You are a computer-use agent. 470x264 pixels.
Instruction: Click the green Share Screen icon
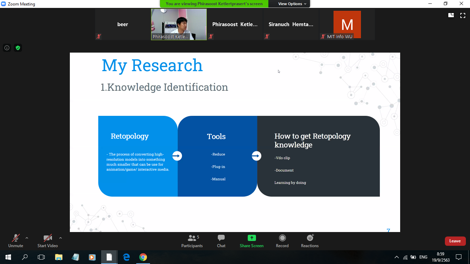(252, 238)
